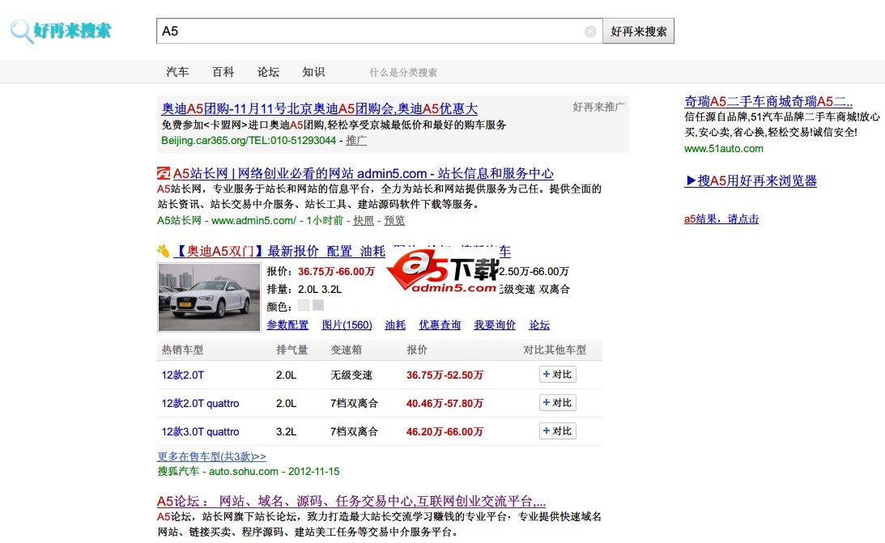Image resolution: width=885 pixels, height=543 pixels.
Task: Click the 好再来搜索 search button
Action: pyautogui.click(x=638, y=31)
